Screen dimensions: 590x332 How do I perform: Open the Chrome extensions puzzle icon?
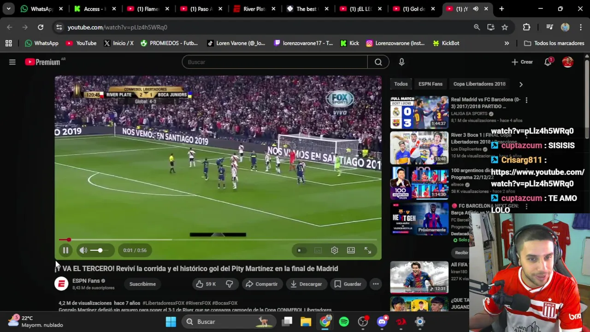pos(526,27)
